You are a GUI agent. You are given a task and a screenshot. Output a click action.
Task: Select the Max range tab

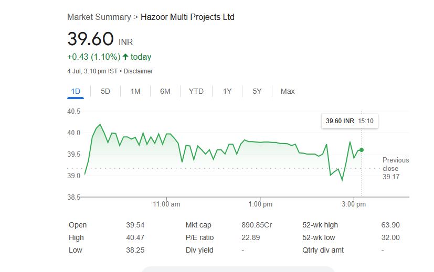[x=288, y=91]
